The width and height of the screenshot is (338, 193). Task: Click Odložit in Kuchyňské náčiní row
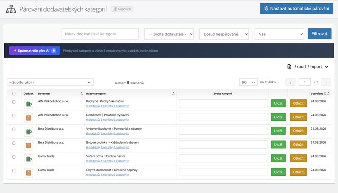[x=298, y=103]
